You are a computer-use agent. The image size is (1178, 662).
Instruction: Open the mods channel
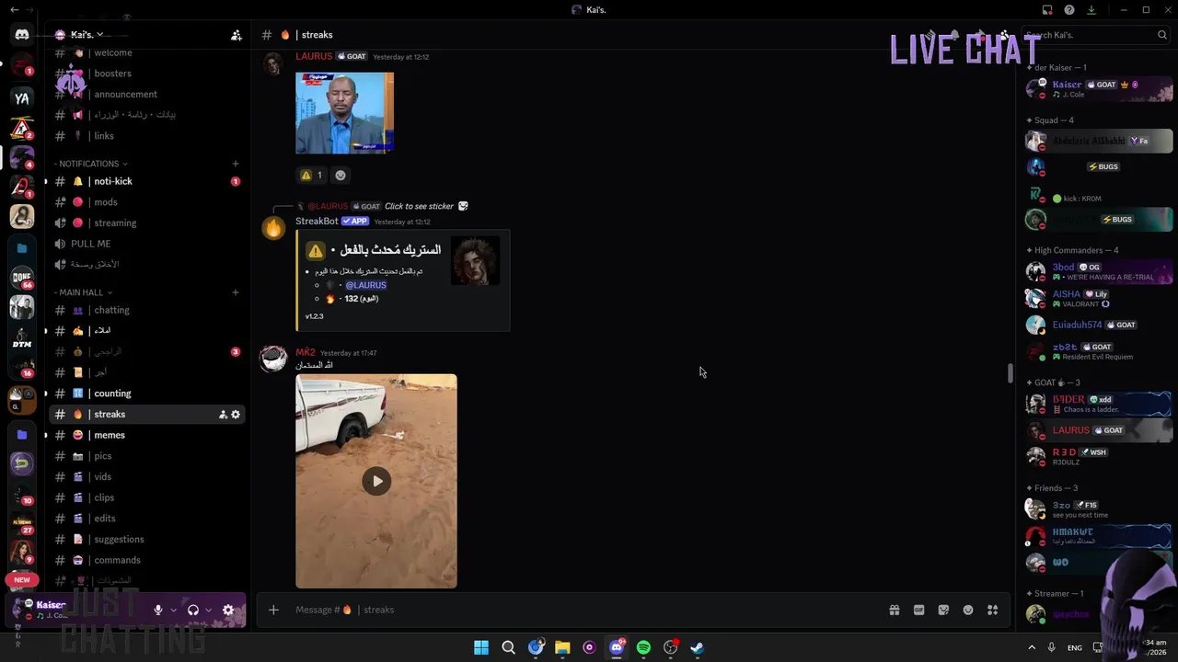click(x=147, y=202)
